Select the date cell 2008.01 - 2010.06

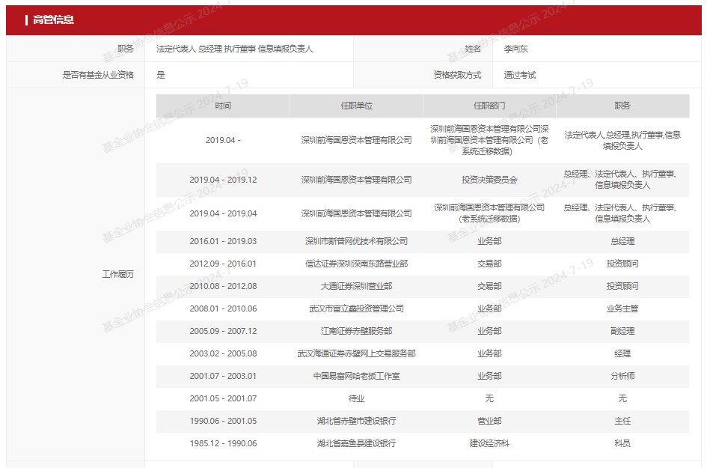223,309
